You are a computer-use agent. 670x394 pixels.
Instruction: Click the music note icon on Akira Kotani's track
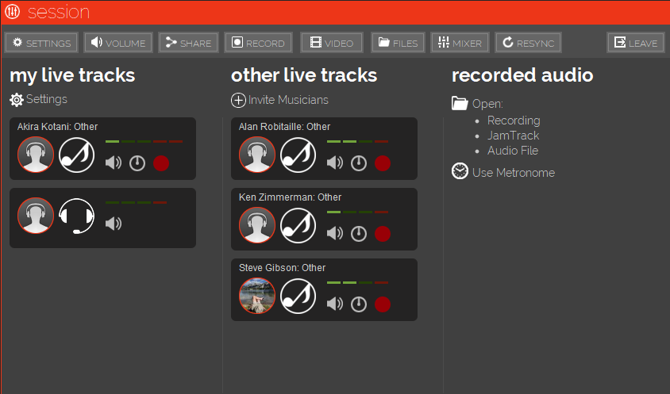click(x=77, y=155)
